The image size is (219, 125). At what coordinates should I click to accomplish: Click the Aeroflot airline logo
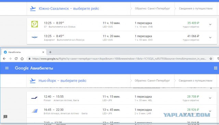[35, 37]
